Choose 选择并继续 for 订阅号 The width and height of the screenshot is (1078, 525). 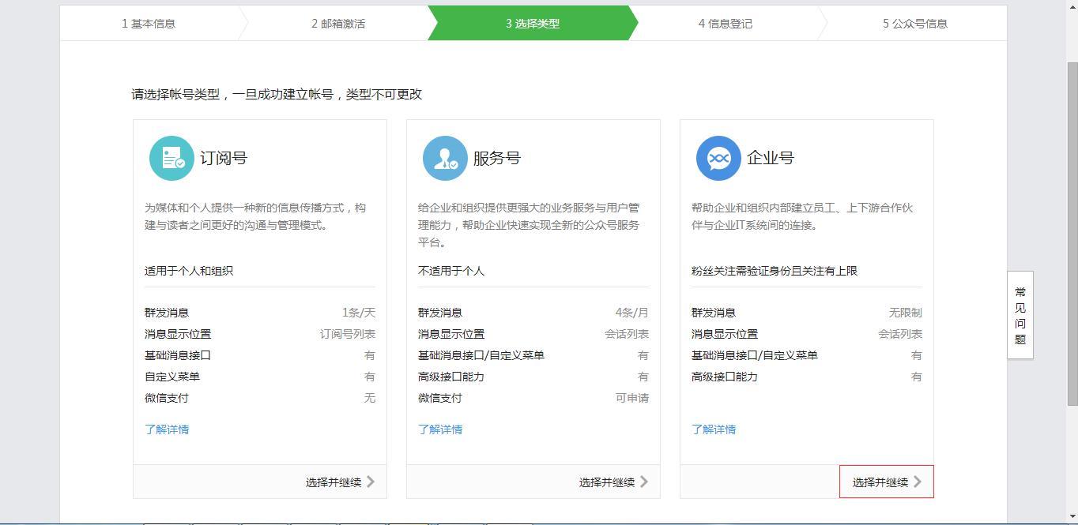point(334,482)
